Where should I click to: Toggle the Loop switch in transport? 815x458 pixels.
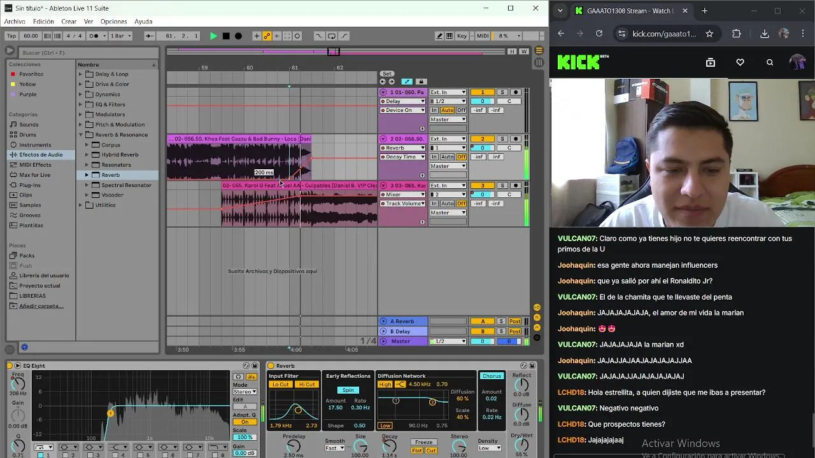(332, 36)
